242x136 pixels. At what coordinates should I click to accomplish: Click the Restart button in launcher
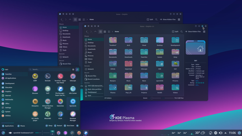click(x=58, y=126)
